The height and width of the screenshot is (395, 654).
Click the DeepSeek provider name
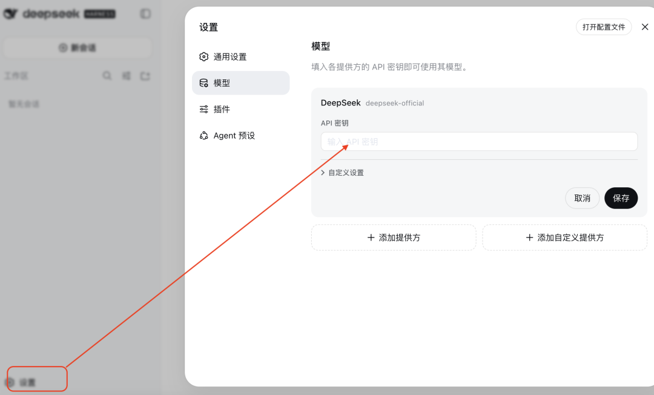(340, 102)
